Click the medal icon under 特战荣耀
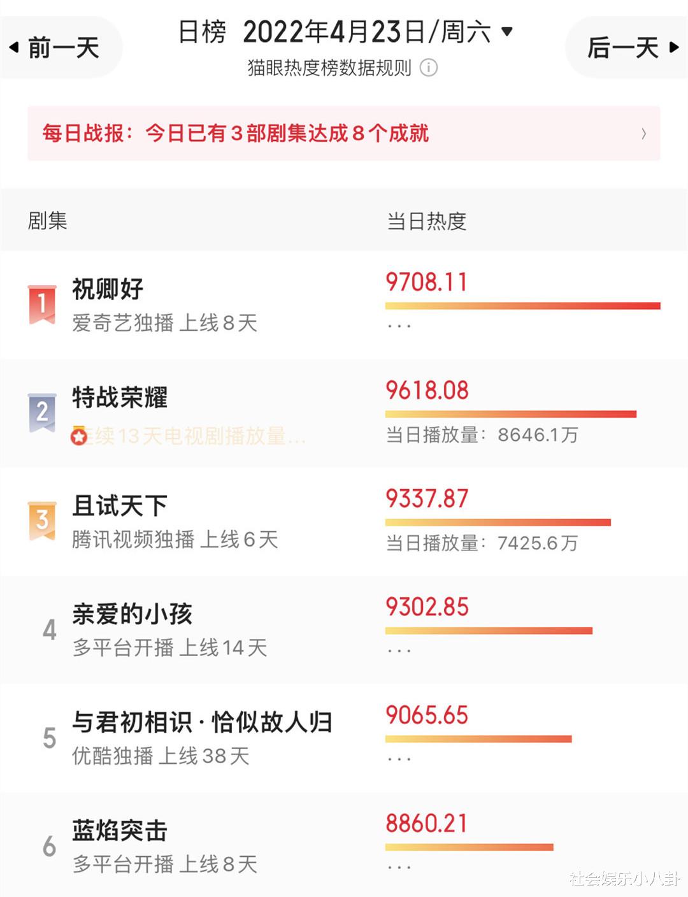Viewport: 688px width, 897px height. click(79, 436)
